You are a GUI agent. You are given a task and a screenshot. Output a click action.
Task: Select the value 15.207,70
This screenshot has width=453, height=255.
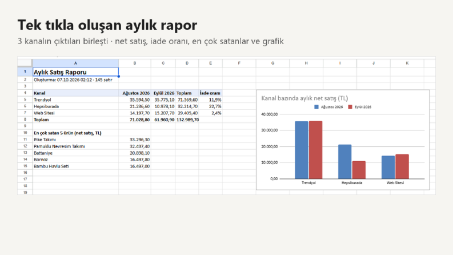(163, 113)
